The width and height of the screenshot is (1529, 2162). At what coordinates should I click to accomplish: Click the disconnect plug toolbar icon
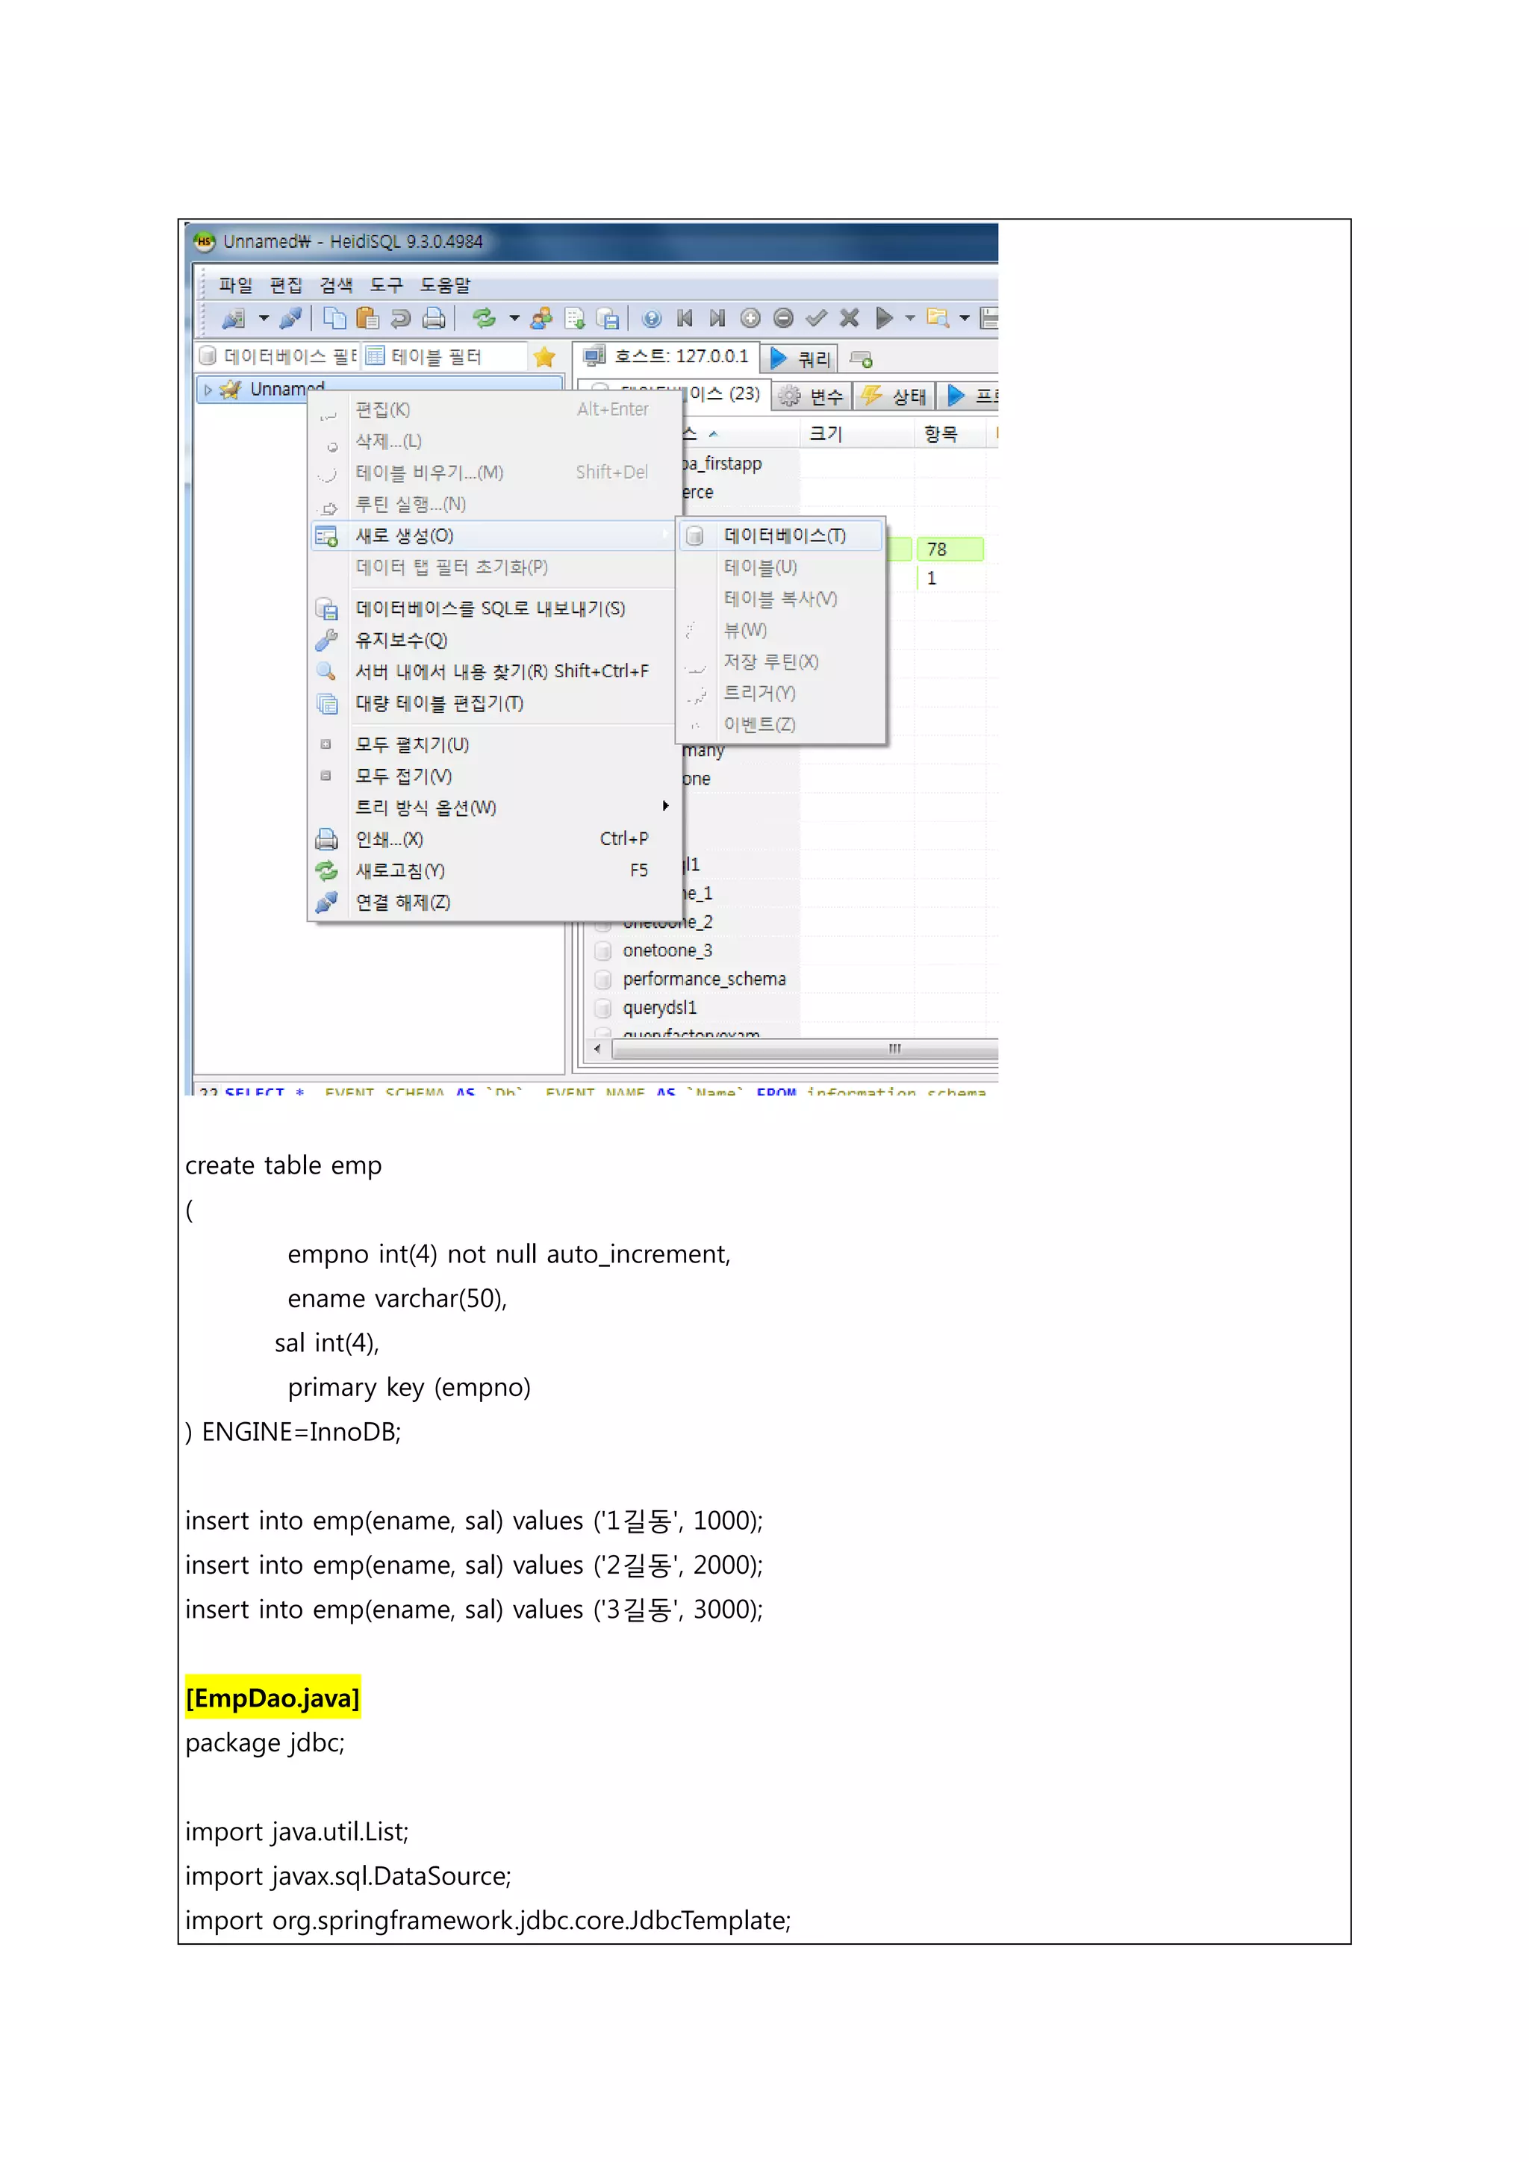[291, 318]
